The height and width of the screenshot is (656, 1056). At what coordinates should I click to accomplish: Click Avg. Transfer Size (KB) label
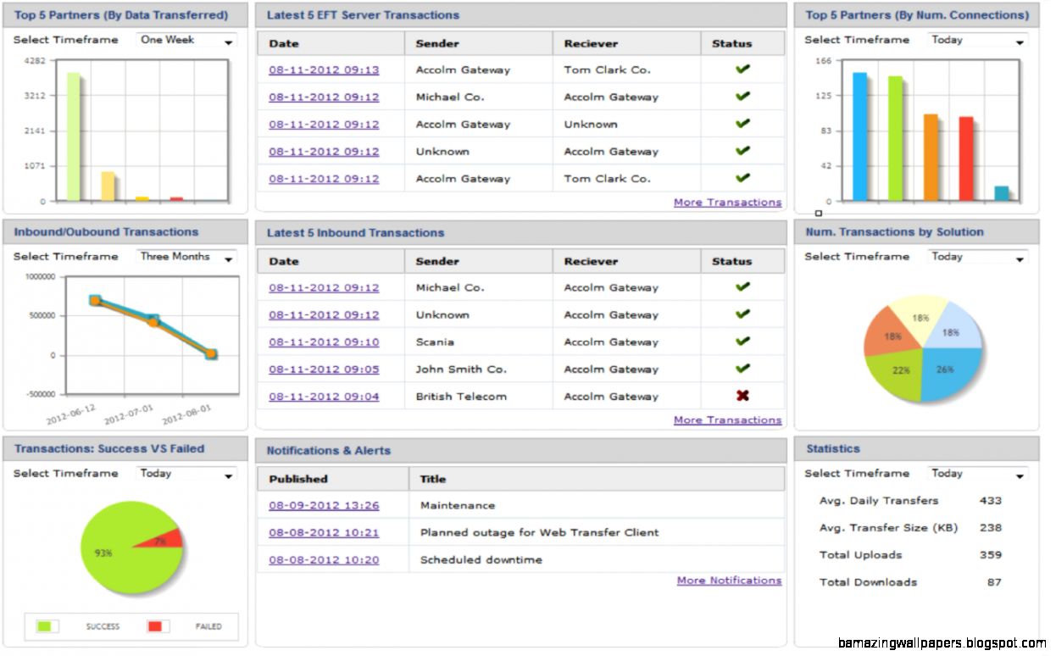(888, 528)
